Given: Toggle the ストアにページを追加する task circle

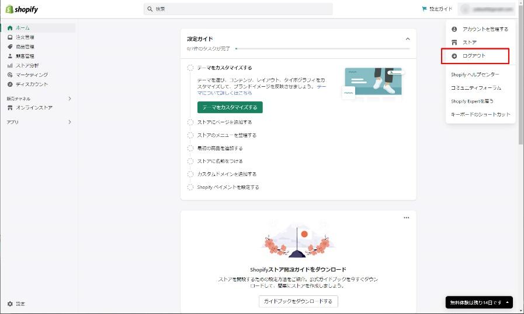Looking at the screenshot, I should point(190,122).
